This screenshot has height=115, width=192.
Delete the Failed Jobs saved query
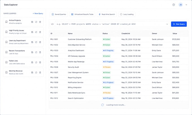[40, 62]
